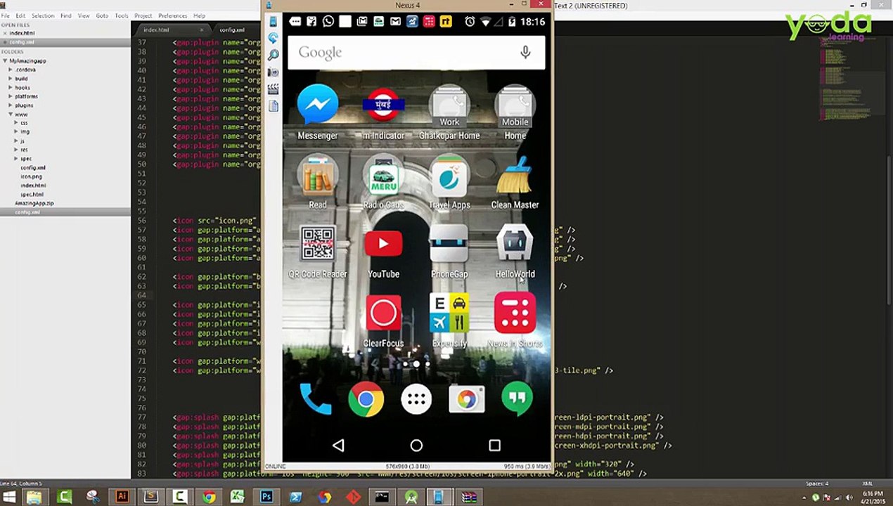Viewport: 893px width, 506px height.
Task: Click the video record clapperboard icon in sidebar
Action: point(273,89)
